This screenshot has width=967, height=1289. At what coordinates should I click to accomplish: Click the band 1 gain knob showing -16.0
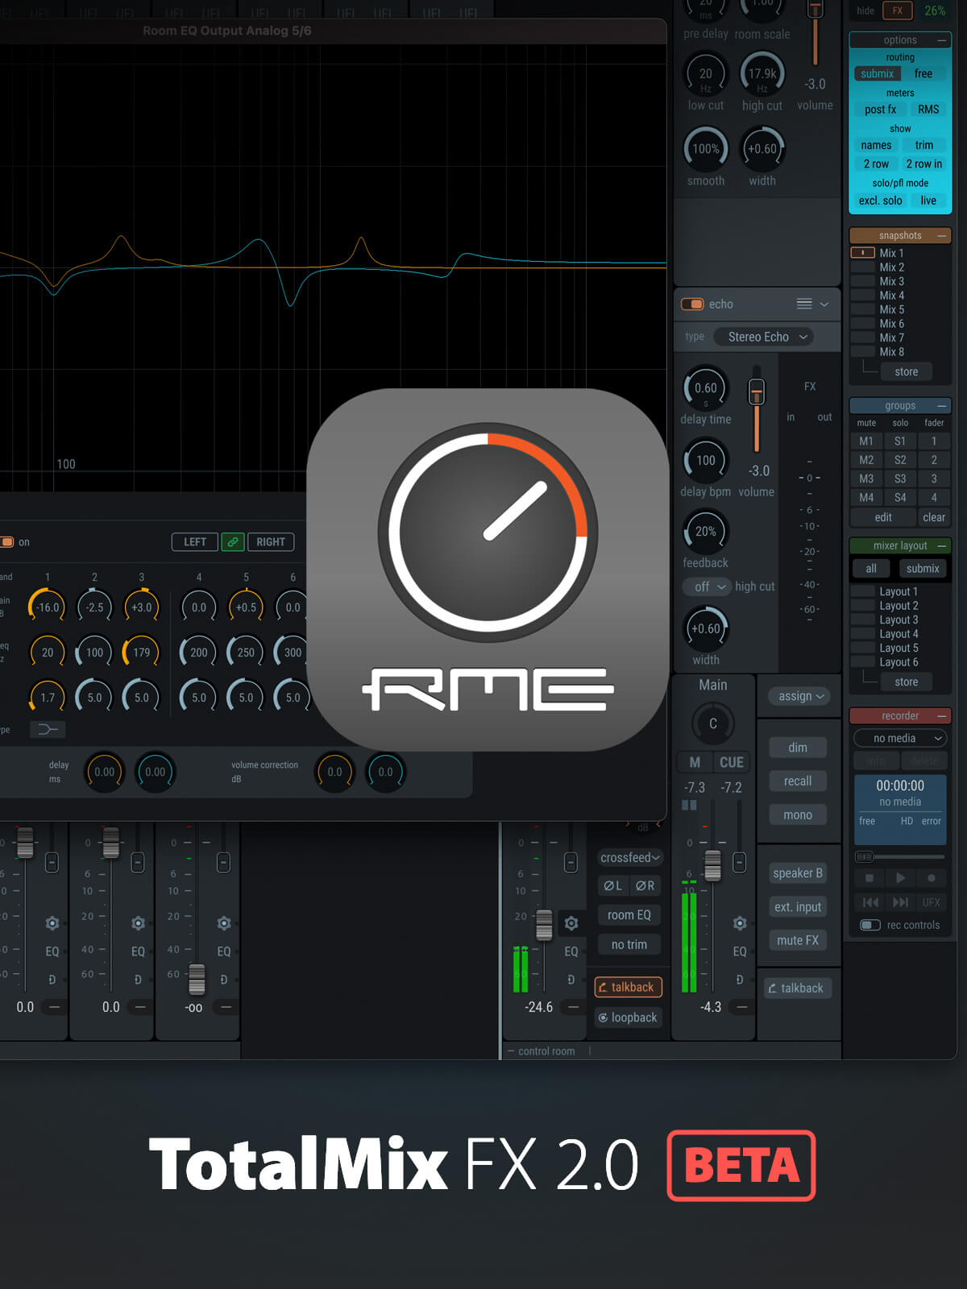tap(48, 607)
